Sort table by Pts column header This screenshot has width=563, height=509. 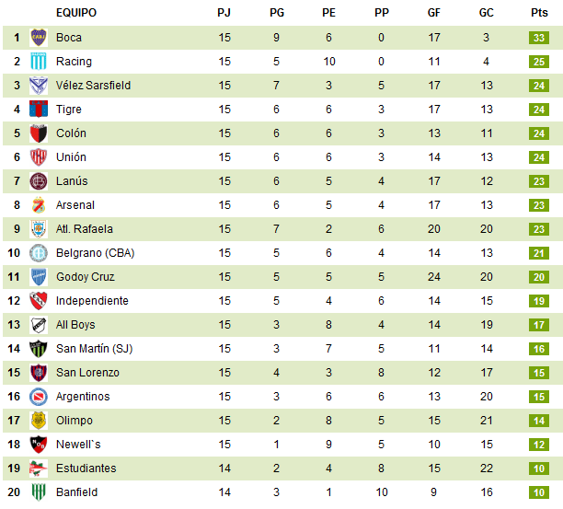tap(539, 13)
